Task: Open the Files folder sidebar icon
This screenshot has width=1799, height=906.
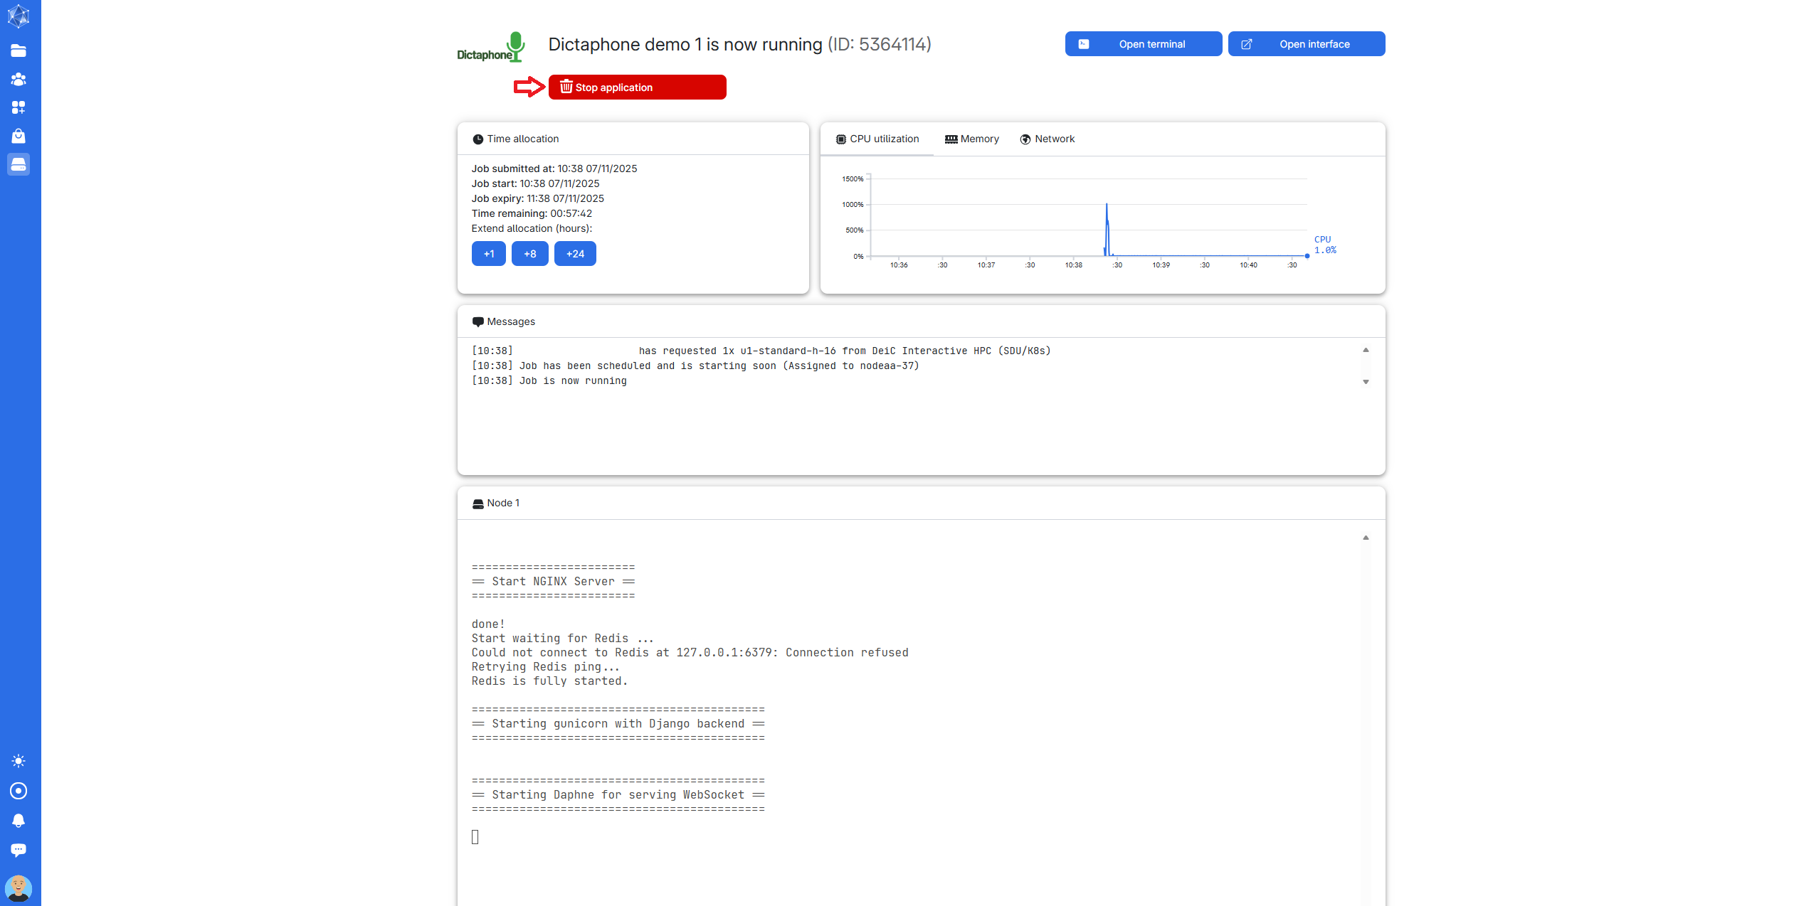Action: point(19,50)
